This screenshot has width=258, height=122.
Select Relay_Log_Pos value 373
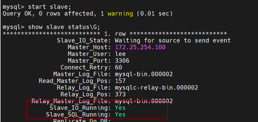120,95
